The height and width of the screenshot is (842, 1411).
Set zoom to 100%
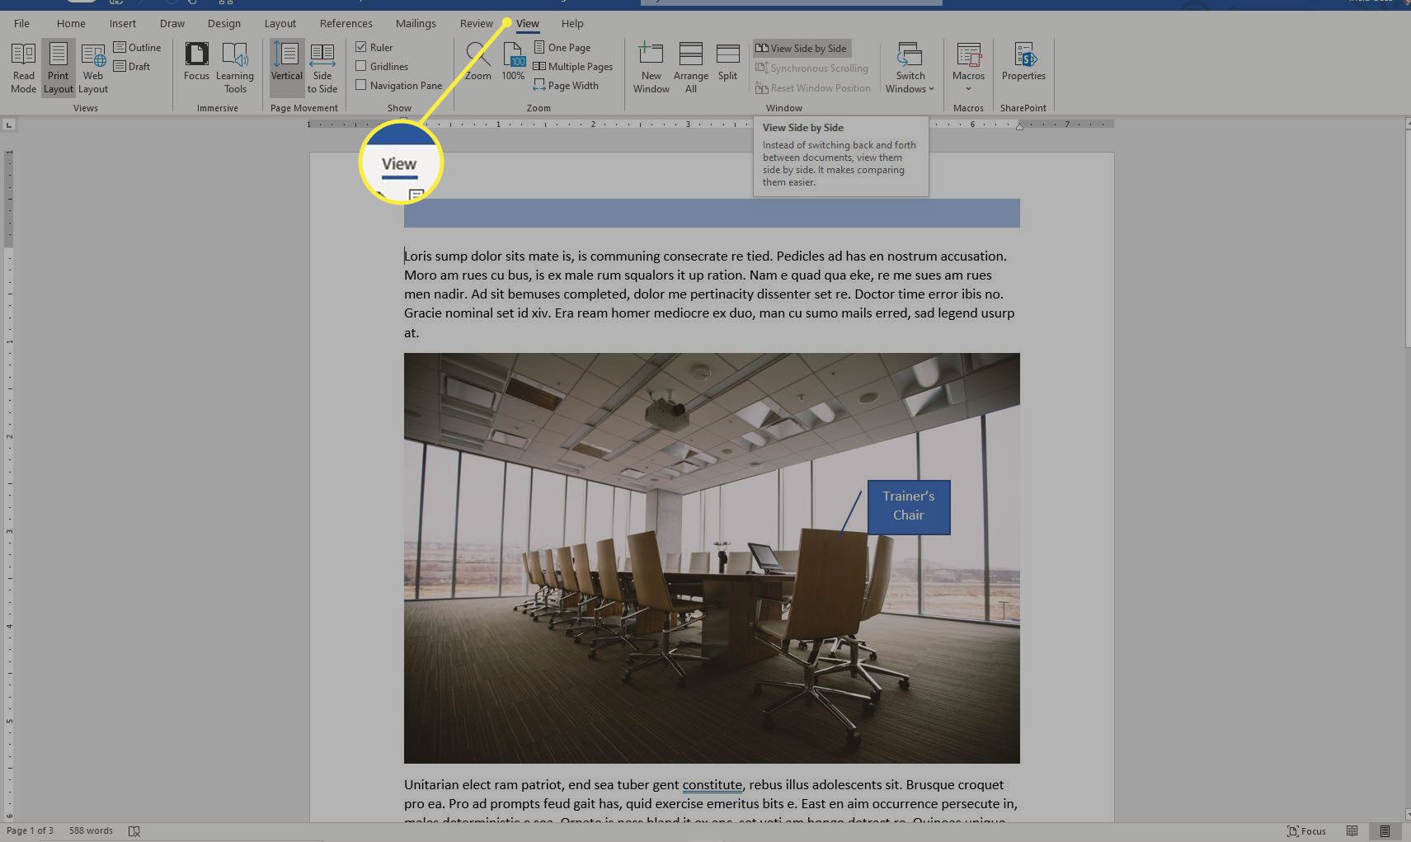(x=513, y=62)
